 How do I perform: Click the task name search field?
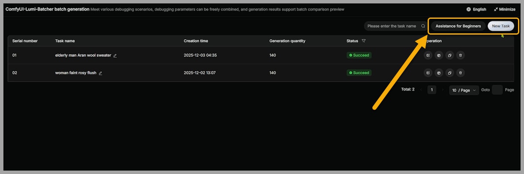392,26
